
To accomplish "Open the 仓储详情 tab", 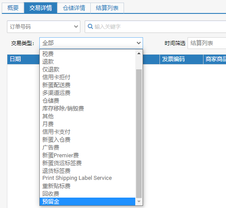I will click(74, 8).
